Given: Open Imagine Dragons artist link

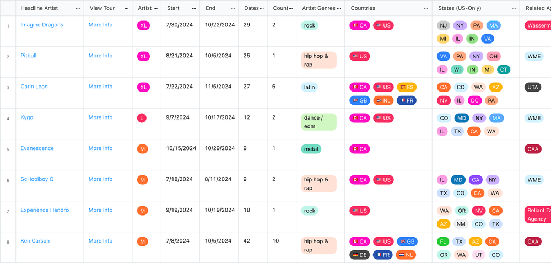Looking at the screenshot, I should click(42, 25).
